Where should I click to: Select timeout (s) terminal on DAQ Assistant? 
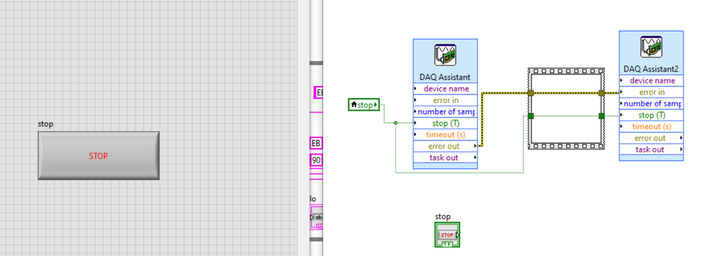445,134
